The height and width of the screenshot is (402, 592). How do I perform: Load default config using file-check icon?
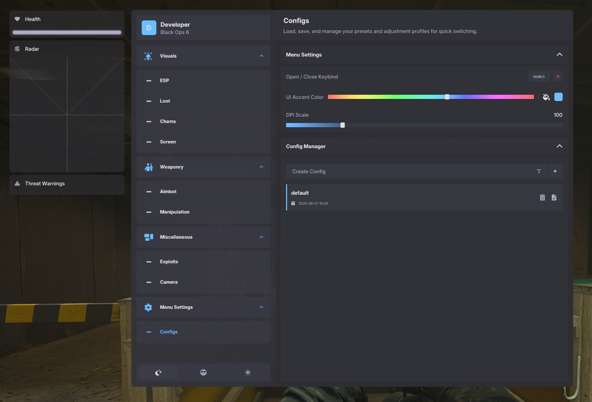tap(554, 197)
